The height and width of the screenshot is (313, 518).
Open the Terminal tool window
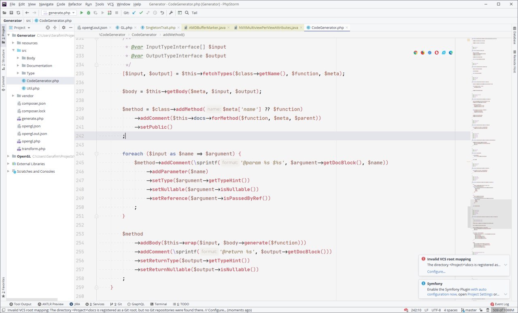pyautogui.click(x=158, y=304)
